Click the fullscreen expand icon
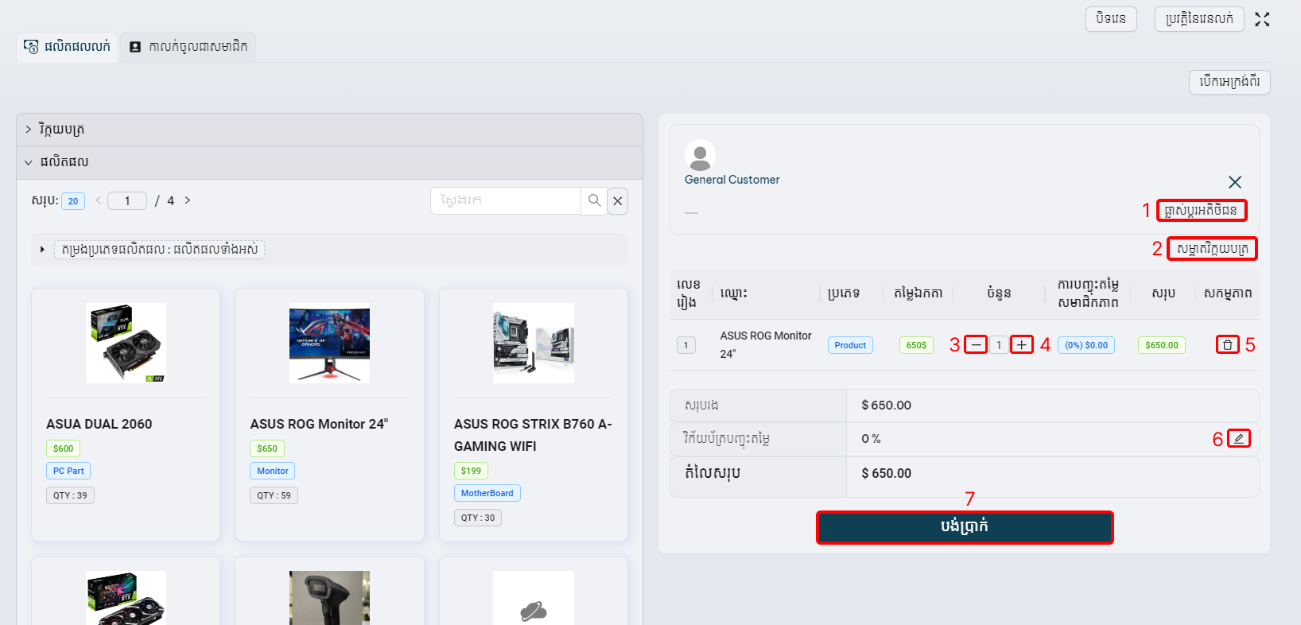This screenshot has height=625, width=1301. coord(1262,20)
